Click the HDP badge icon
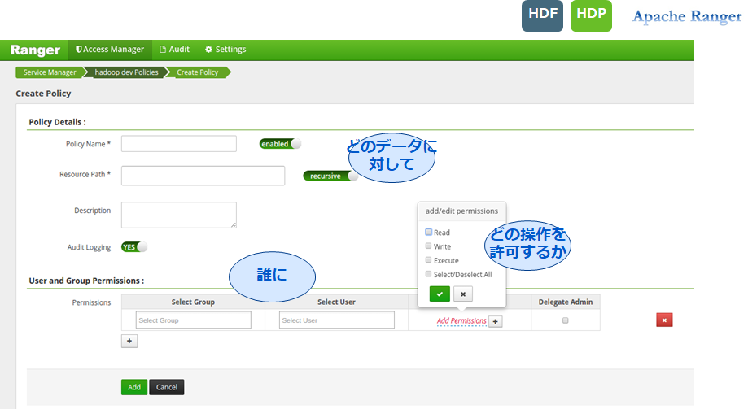The height and width of the screenshot is (409, 748). pyautogui.click(x=591, y=16)
